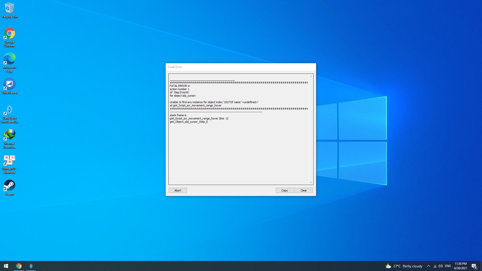482x271 pixels.
Task: Click scroll down arrow in error box
Action: click(x=311, y=182)
